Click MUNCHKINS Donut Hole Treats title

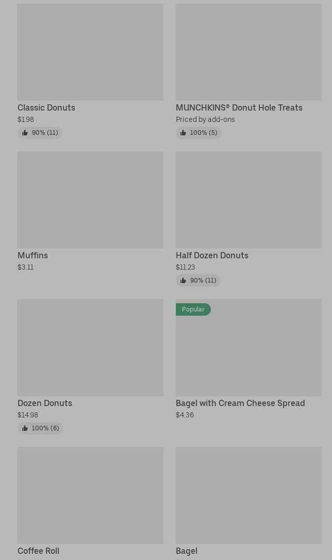pos(239,107)
